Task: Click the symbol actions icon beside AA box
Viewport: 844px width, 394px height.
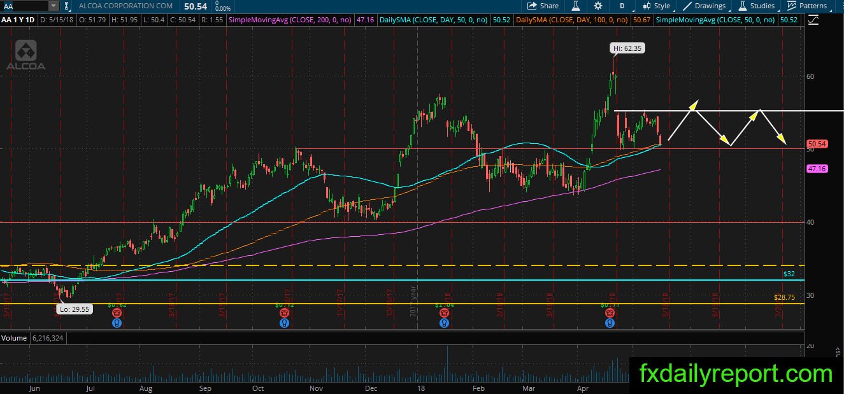Action: tap(68, 6)
